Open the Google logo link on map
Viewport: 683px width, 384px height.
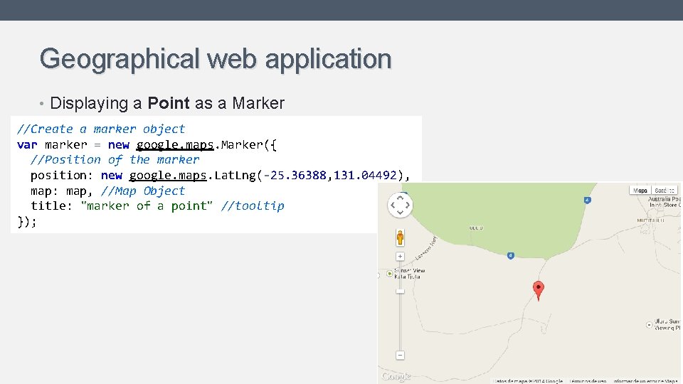coord(396,376)
